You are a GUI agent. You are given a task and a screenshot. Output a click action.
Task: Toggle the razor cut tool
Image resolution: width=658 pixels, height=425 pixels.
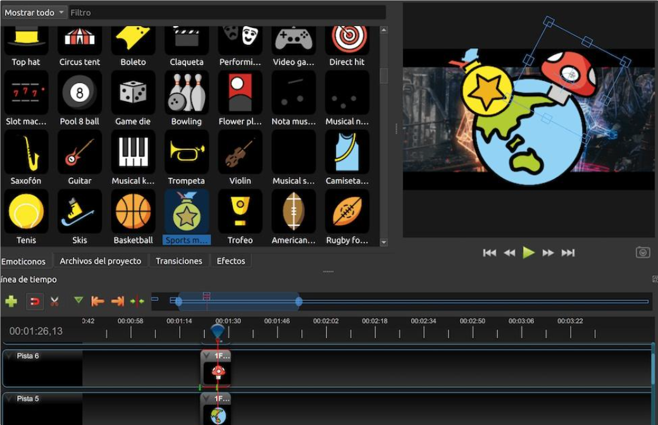click(x=54, y=301)
